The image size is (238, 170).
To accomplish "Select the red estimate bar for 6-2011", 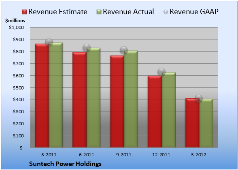I will (x=79, y=100).
